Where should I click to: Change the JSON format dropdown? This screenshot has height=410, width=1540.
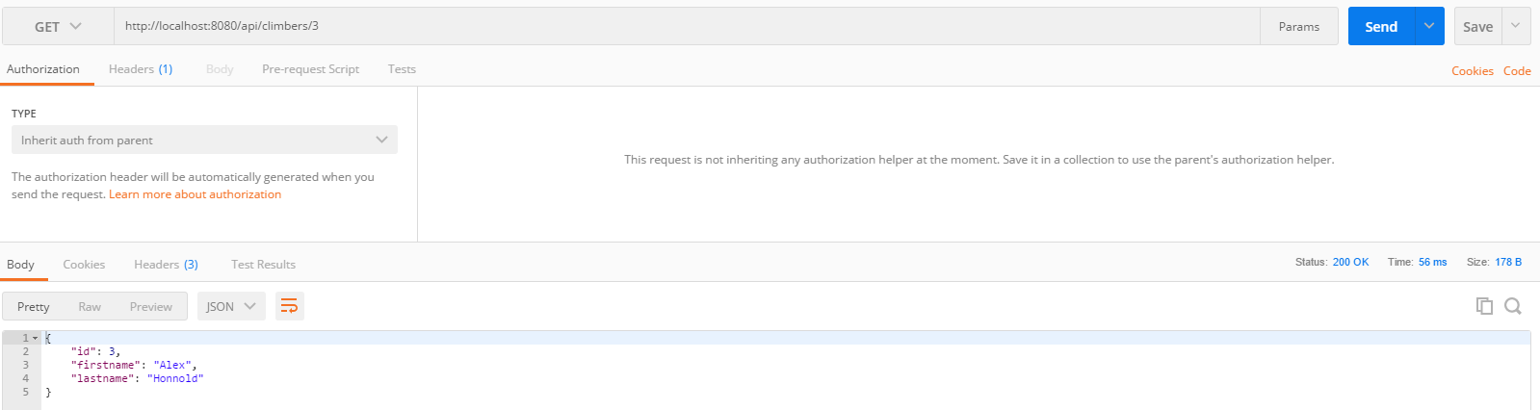231,306
